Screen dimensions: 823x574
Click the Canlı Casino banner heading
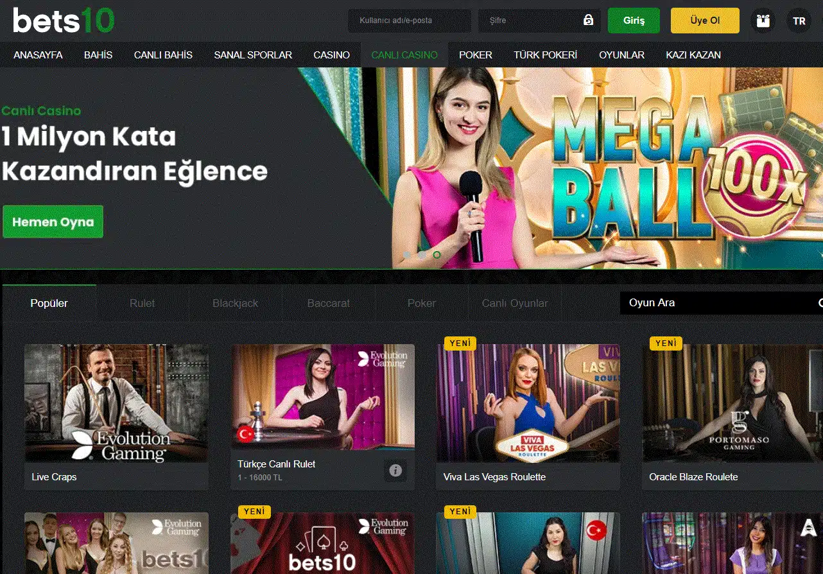(41, 110)
